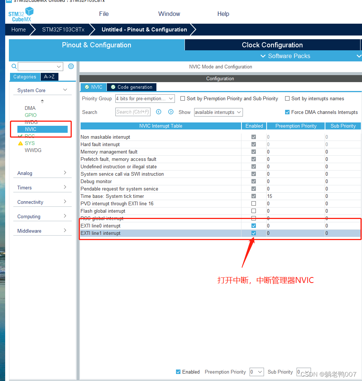Toggle Sort by interrupts names checkbox
The width and height of the screenshot is (362, 381).
pyautogui.click(x=287, y=98)
